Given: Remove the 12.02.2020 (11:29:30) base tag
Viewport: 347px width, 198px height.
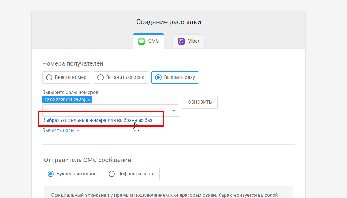Looking at the screenshot, I should 89,100.
